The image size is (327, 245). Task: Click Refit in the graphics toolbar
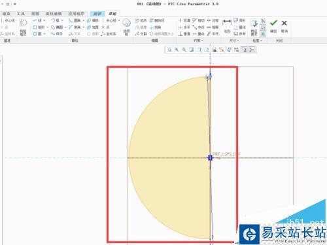point(169,50)
